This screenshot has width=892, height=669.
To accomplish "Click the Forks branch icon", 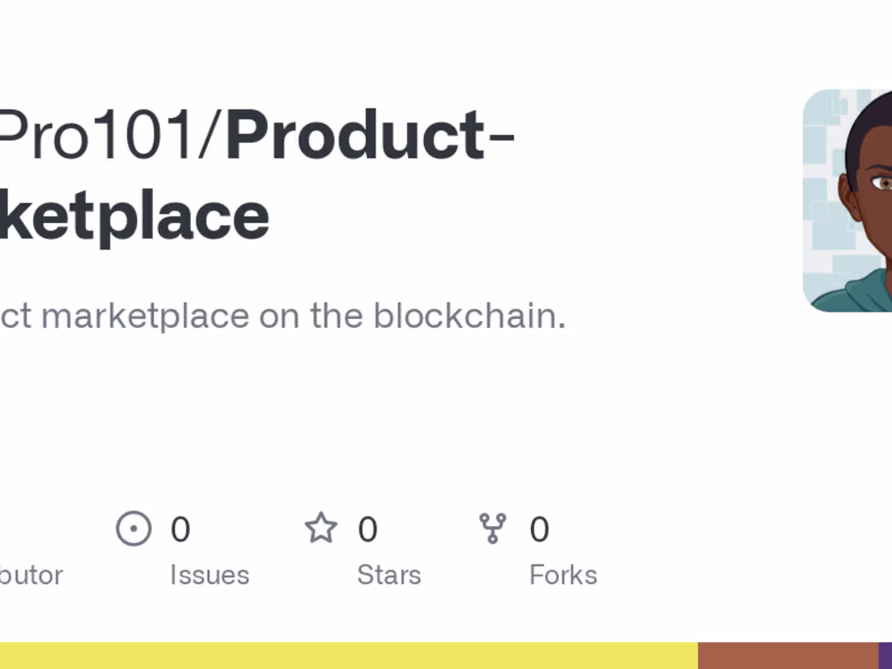I will click(x=492, y=528).
